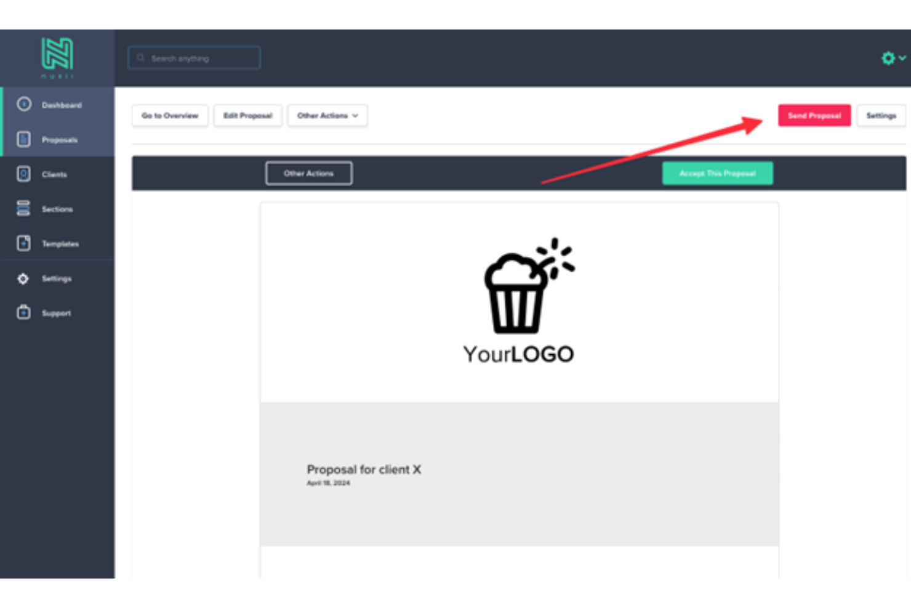Click the Go to Overview button
Image resolution: width=911 pixels, height=608 pixels.
170,115
